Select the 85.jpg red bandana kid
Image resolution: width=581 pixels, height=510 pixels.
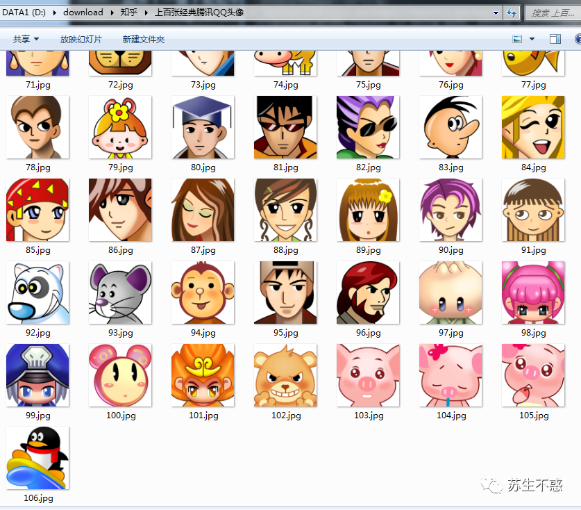(37, 210)
